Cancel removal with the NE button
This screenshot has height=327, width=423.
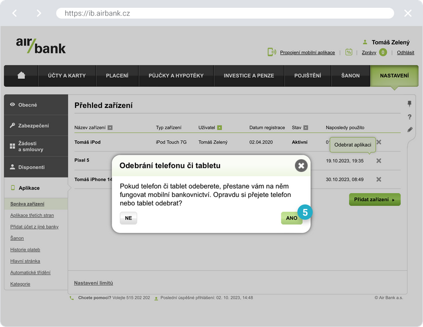[x=128, y=218]
